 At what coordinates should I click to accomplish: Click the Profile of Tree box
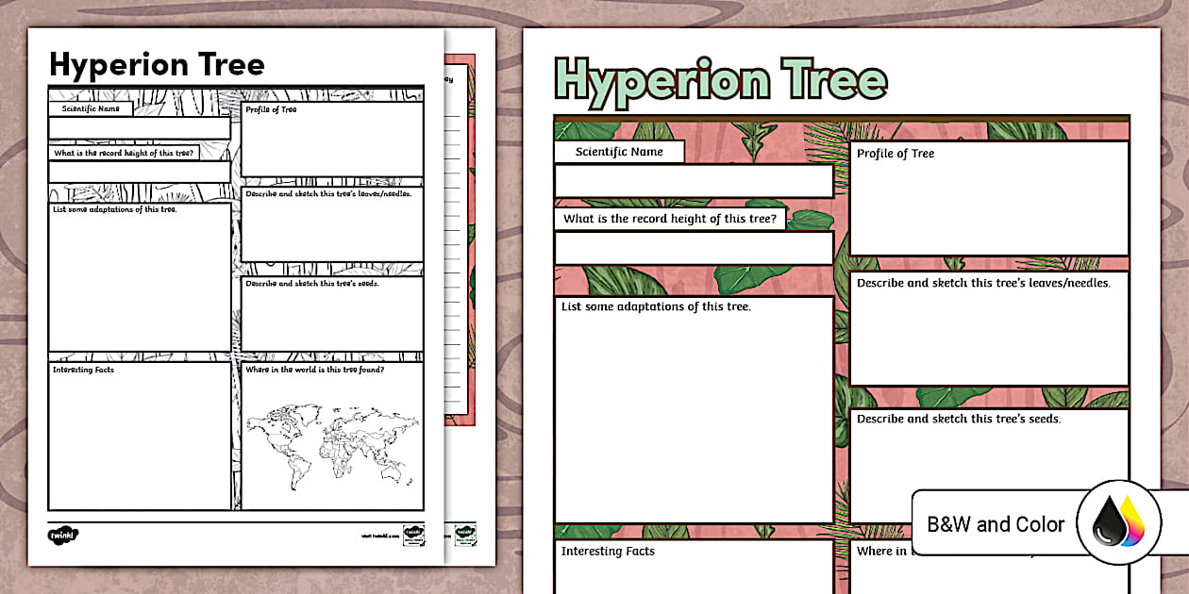pos(989,198)
